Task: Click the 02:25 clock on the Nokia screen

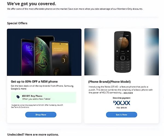Action: [x=123, y=38]
